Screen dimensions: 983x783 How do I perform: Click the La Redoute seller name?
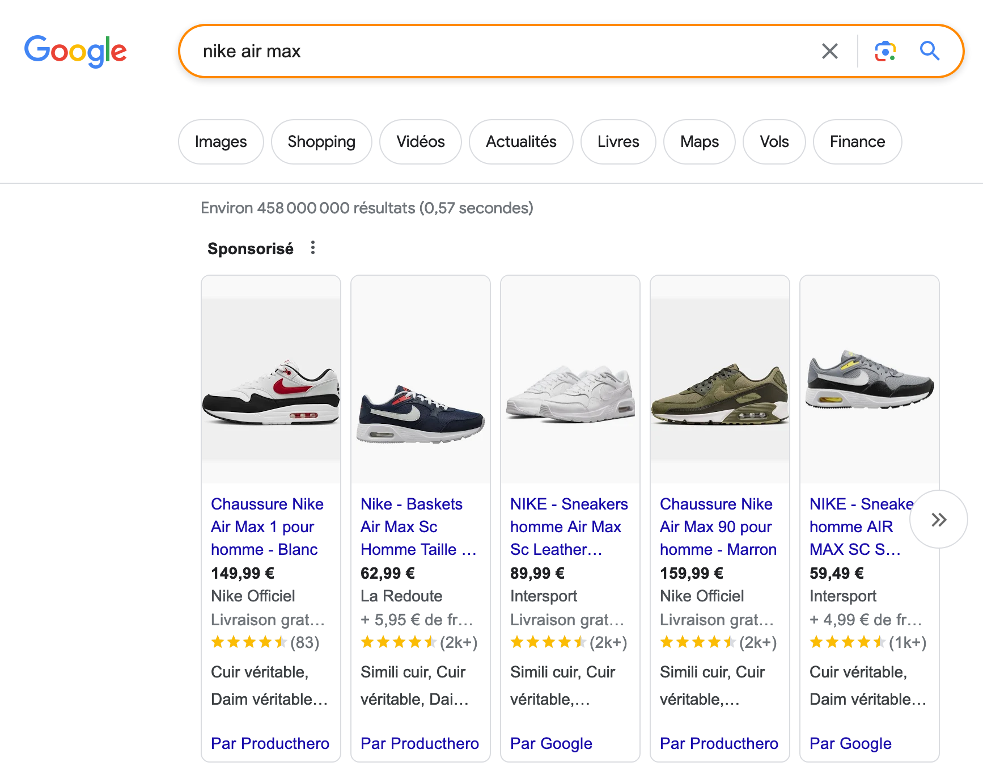tap(401, 596)
